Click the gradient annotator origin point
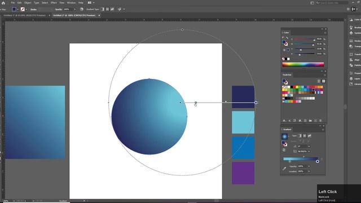The width and height of the screenshot is (361, 203). coord(180,103)
